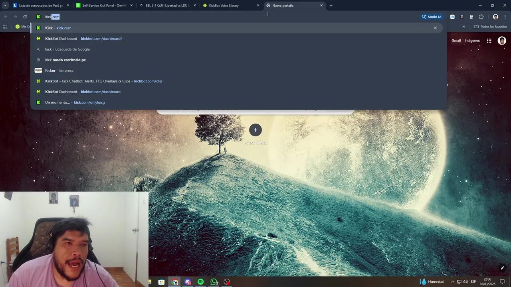511x287 pixels.
Task: Open the tab search dropdown
Action: (5, 6)
